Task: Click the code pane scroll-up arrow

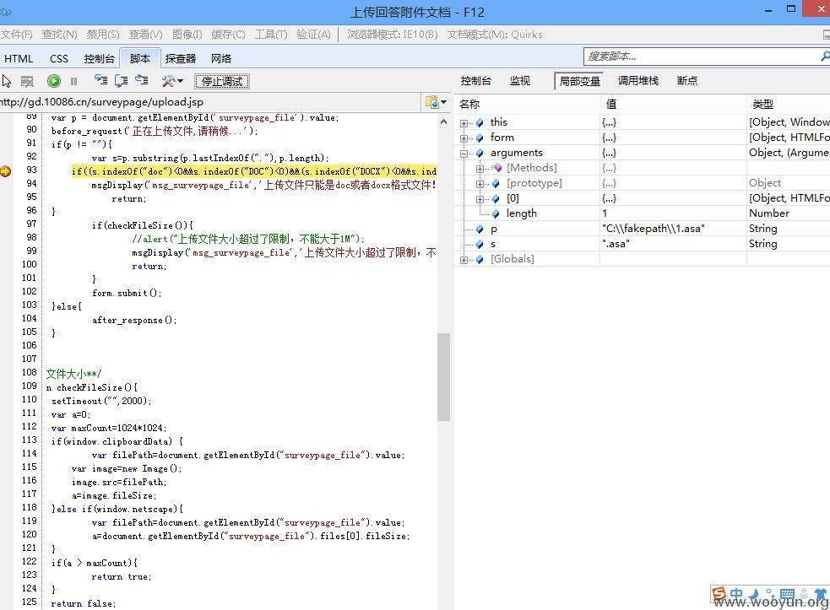Action: [x=443, y=121]
